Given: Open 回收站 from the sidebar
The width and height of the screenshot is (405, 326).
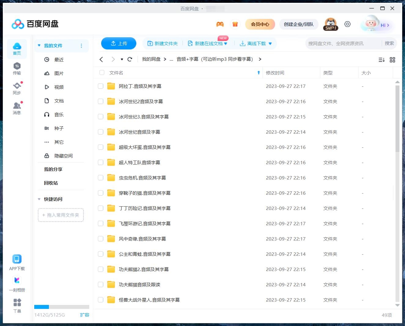Looking at the screenshot, I should 51,183.
